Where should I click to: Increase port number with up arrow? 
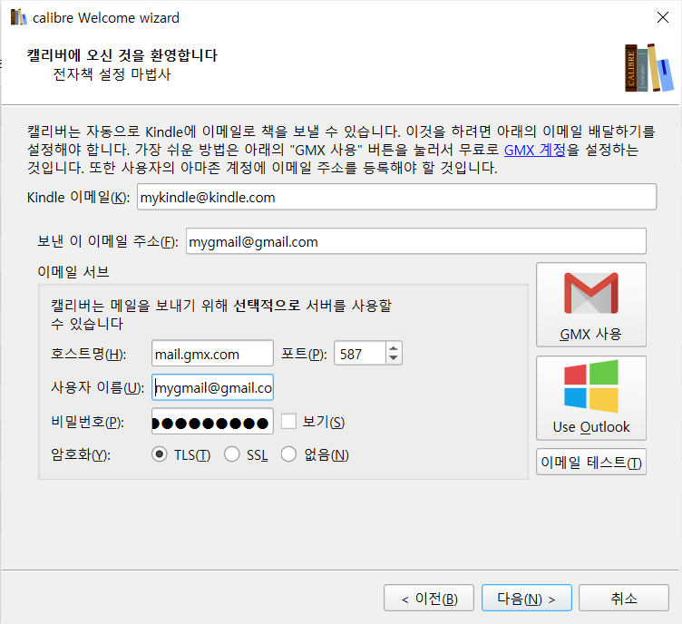394,348
